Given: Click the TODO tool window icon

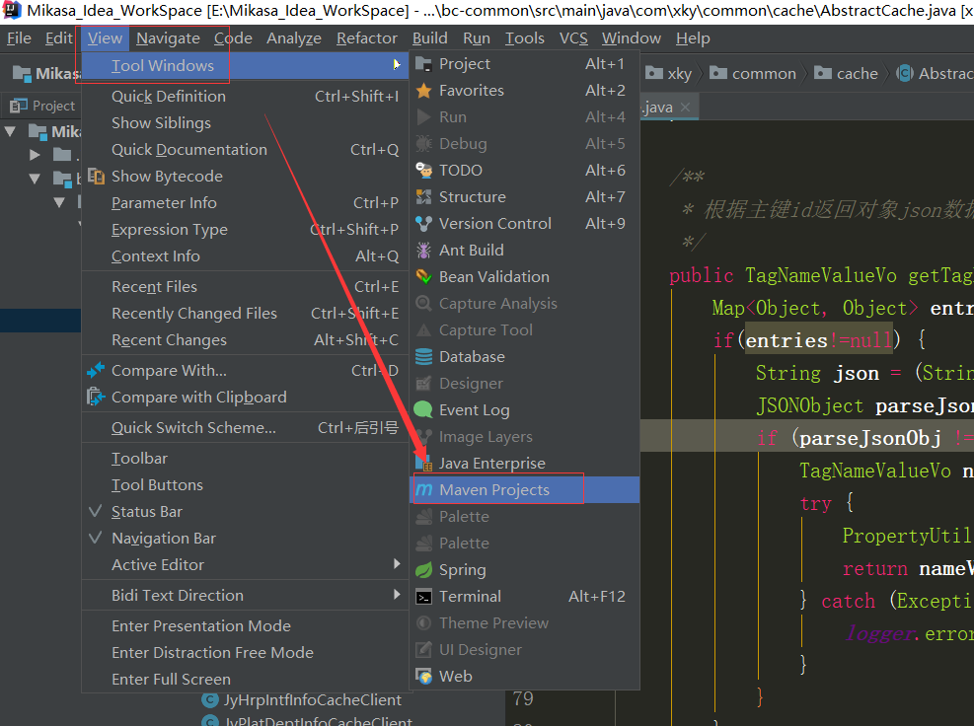Looking at the screenshot, I should [x=423, y=171].
